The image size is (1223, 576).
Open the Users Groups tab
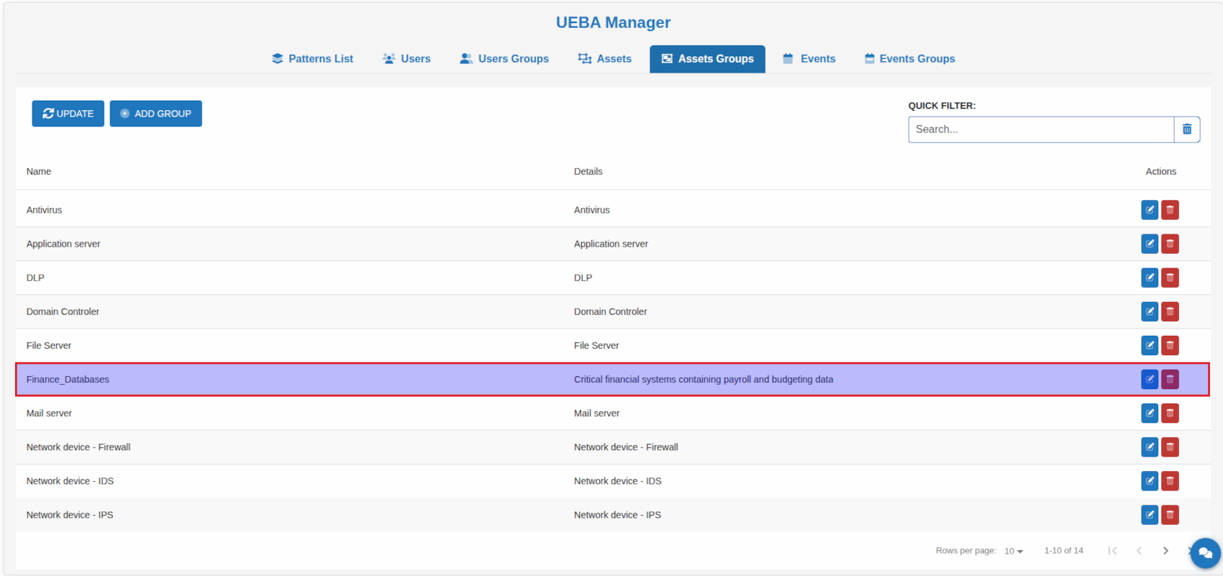tap(504, 59)
